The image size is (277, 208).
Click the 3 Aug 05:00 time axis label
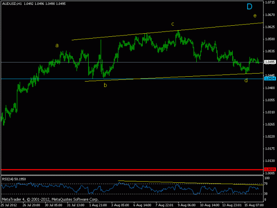coord(120,205)
